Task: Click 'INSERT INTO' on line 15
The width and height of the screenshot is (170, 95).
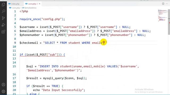Action: pos(49,66)
